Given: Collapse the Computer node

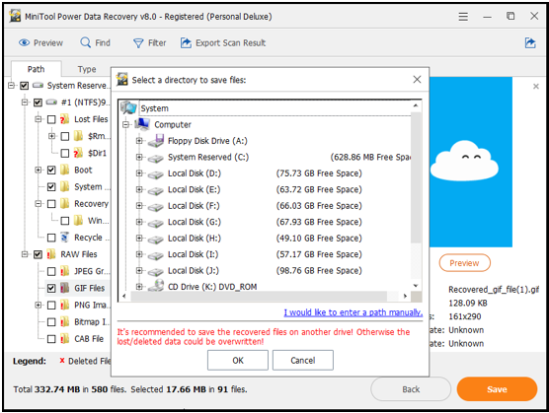Looking at the screenshot, I should click(x=125, y=124).
